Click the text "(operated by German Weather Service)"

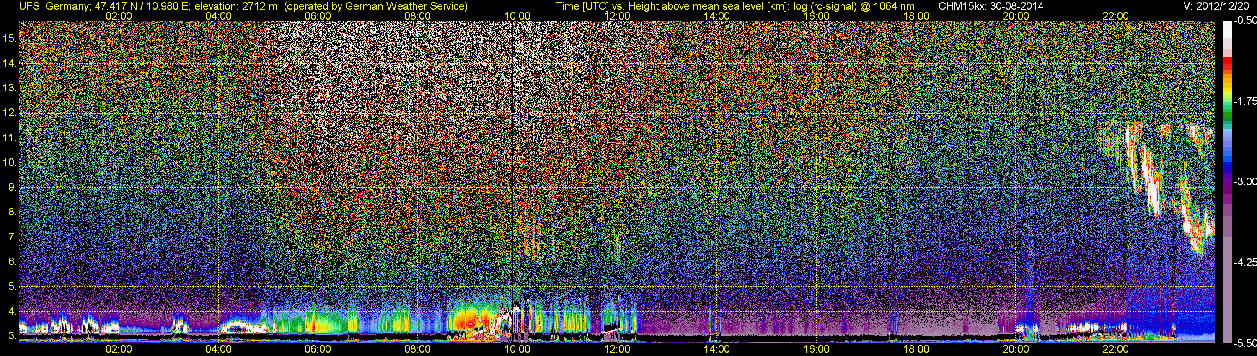(x=375, y=6)
